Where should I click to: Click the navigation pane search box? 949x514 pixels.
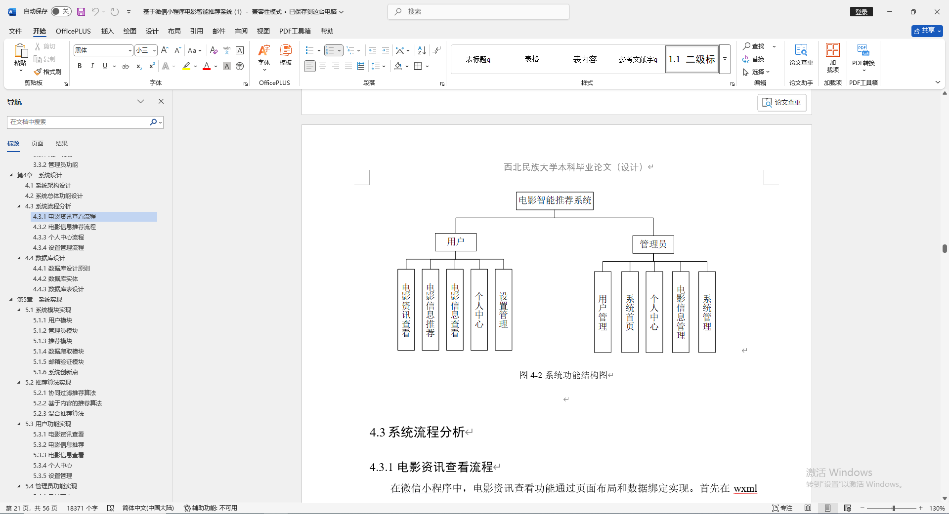coord(79,122)
